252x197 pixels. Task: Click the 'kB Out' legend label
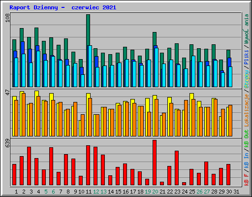(x=246, y=139)
